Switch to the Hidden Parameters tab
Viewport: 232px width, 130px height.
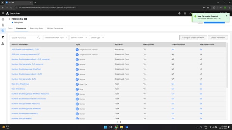pos(55,28)
